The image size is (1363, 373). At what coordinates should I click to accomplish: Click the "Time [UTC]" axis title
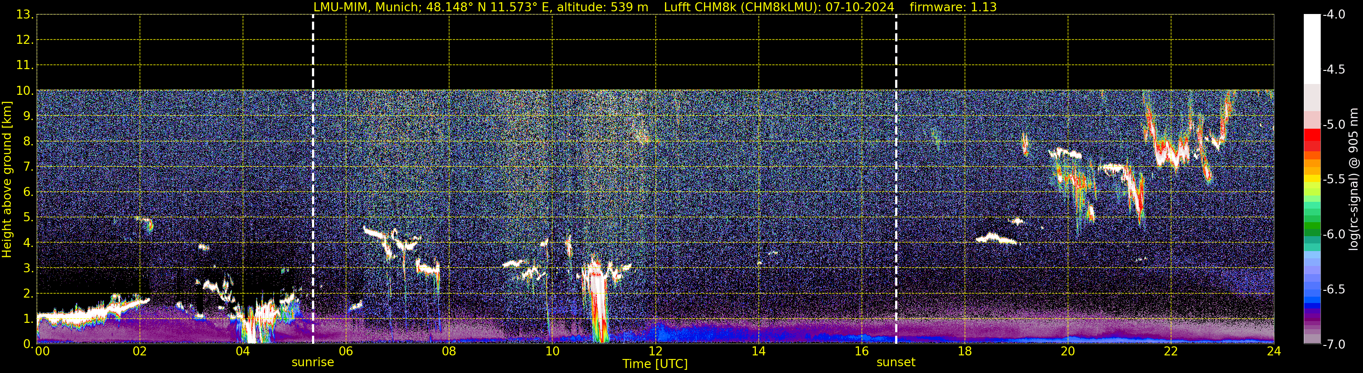click(x=655, y=364)
